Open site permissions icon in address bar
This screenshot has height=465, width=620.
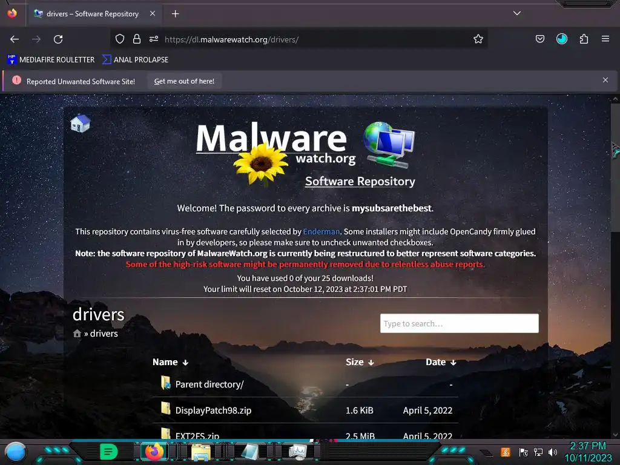click(154, 39)
